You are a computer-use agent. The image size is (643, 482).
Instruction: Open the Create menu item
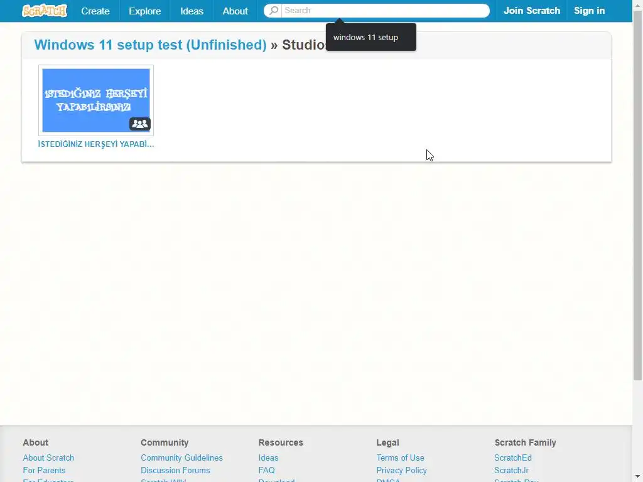pyautogui.click(x=95, y=11)
